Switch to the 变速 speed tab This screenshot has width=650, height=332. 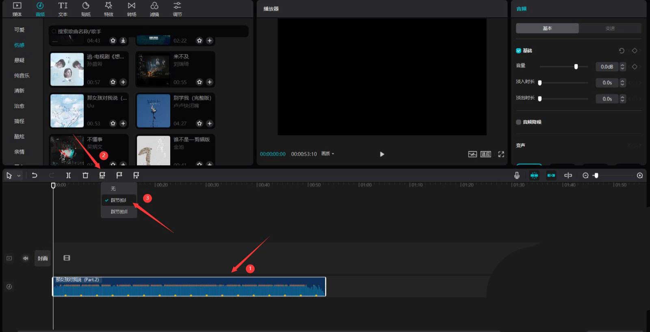[610, 28]
